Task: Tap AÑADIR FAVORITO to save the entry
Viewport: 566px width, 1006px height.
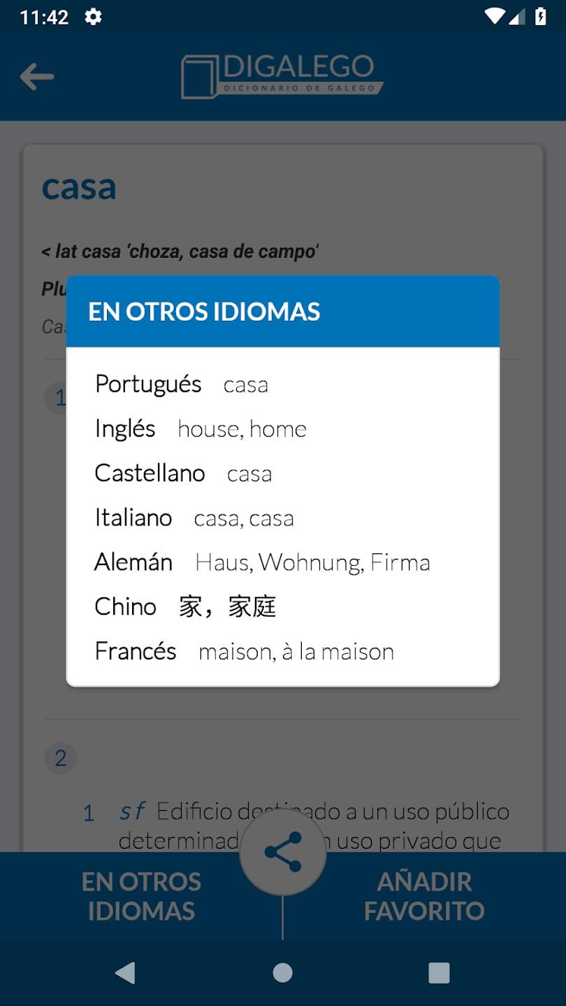Action: point(423,896)
